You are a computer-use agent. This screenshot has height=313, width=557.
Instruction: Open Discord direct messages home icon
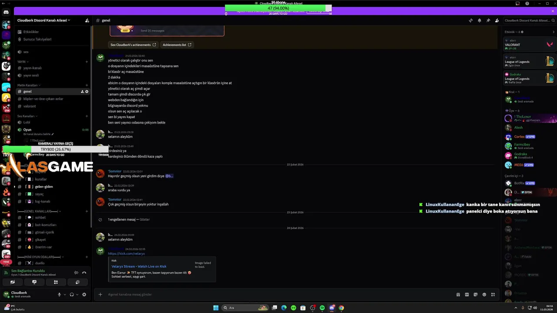point(6,12)
